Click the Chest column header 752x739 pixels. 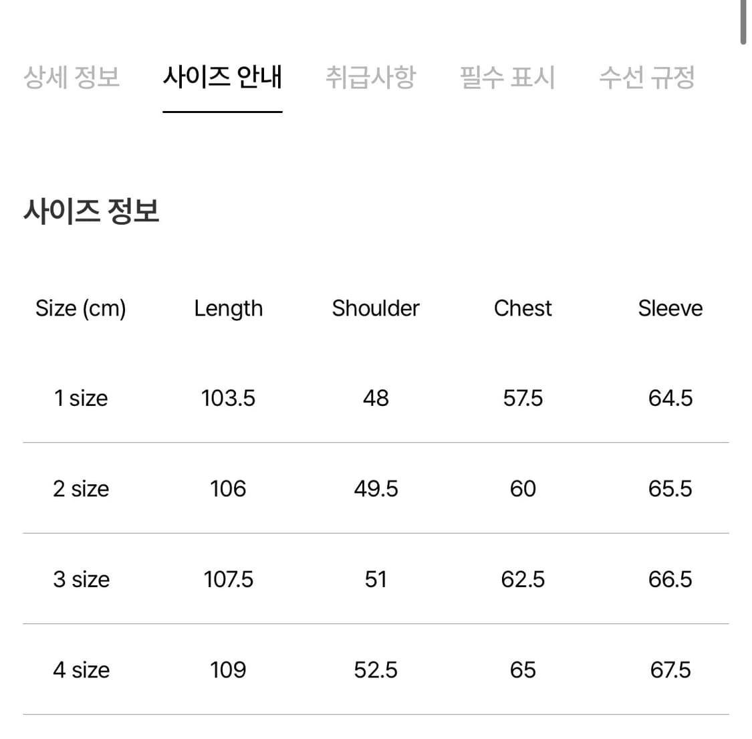pos(523,308)
